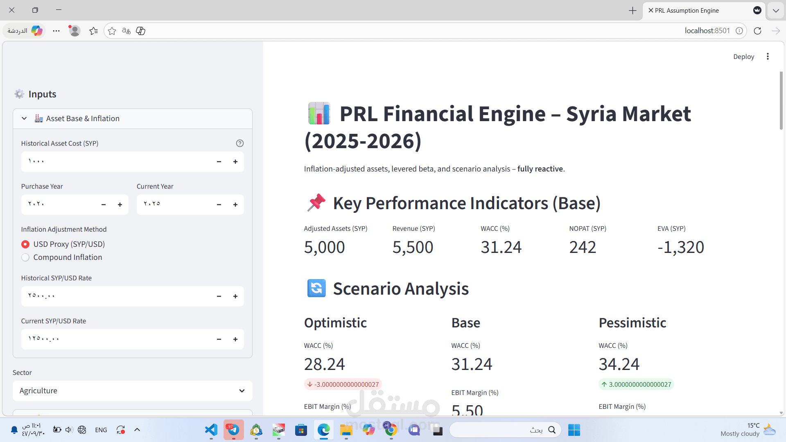
Task: Open Microsoft Store from the taskbar
Action: (x=301, y=430)
